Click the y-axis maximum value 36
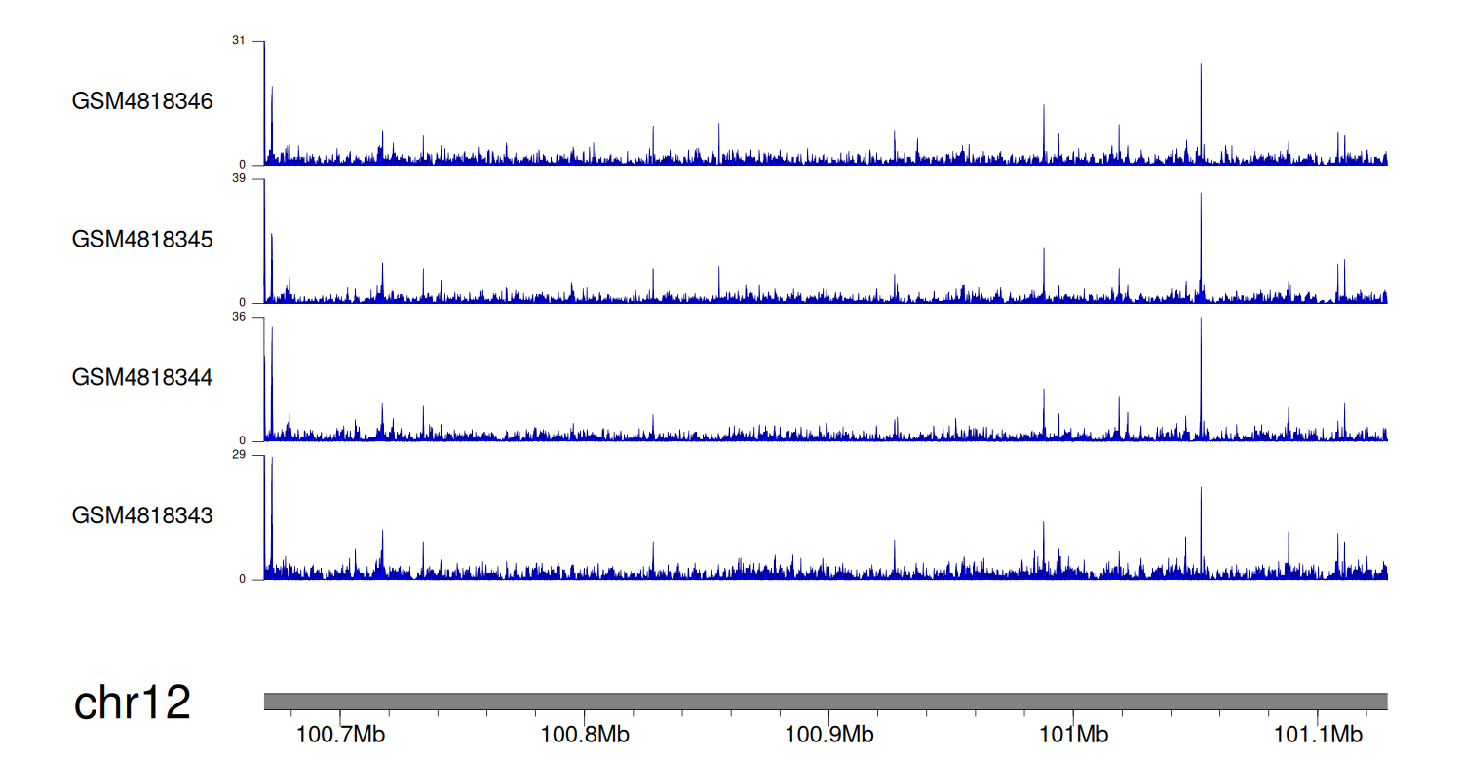This screenshot has width=1462, height=760. click(239, 317)
